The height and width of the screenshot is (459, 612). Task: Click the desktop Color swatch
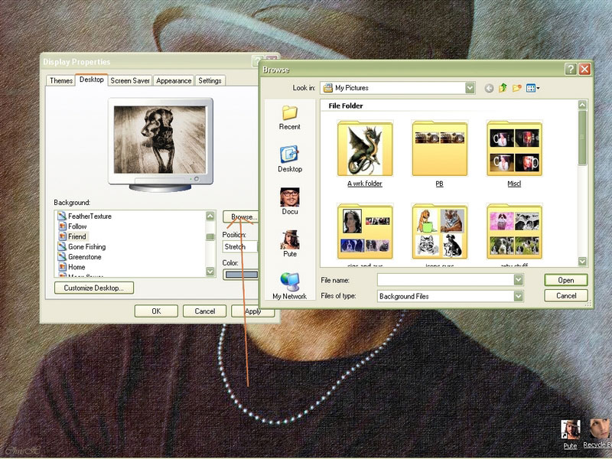pyautogui.click(x=239, y=275)
